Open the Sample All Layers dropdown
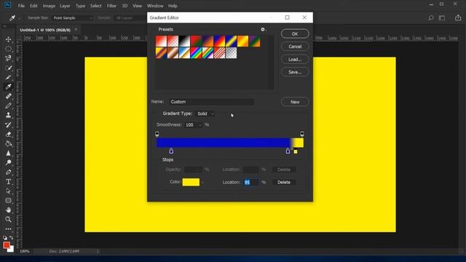466x262 pixels. [130, 17]
